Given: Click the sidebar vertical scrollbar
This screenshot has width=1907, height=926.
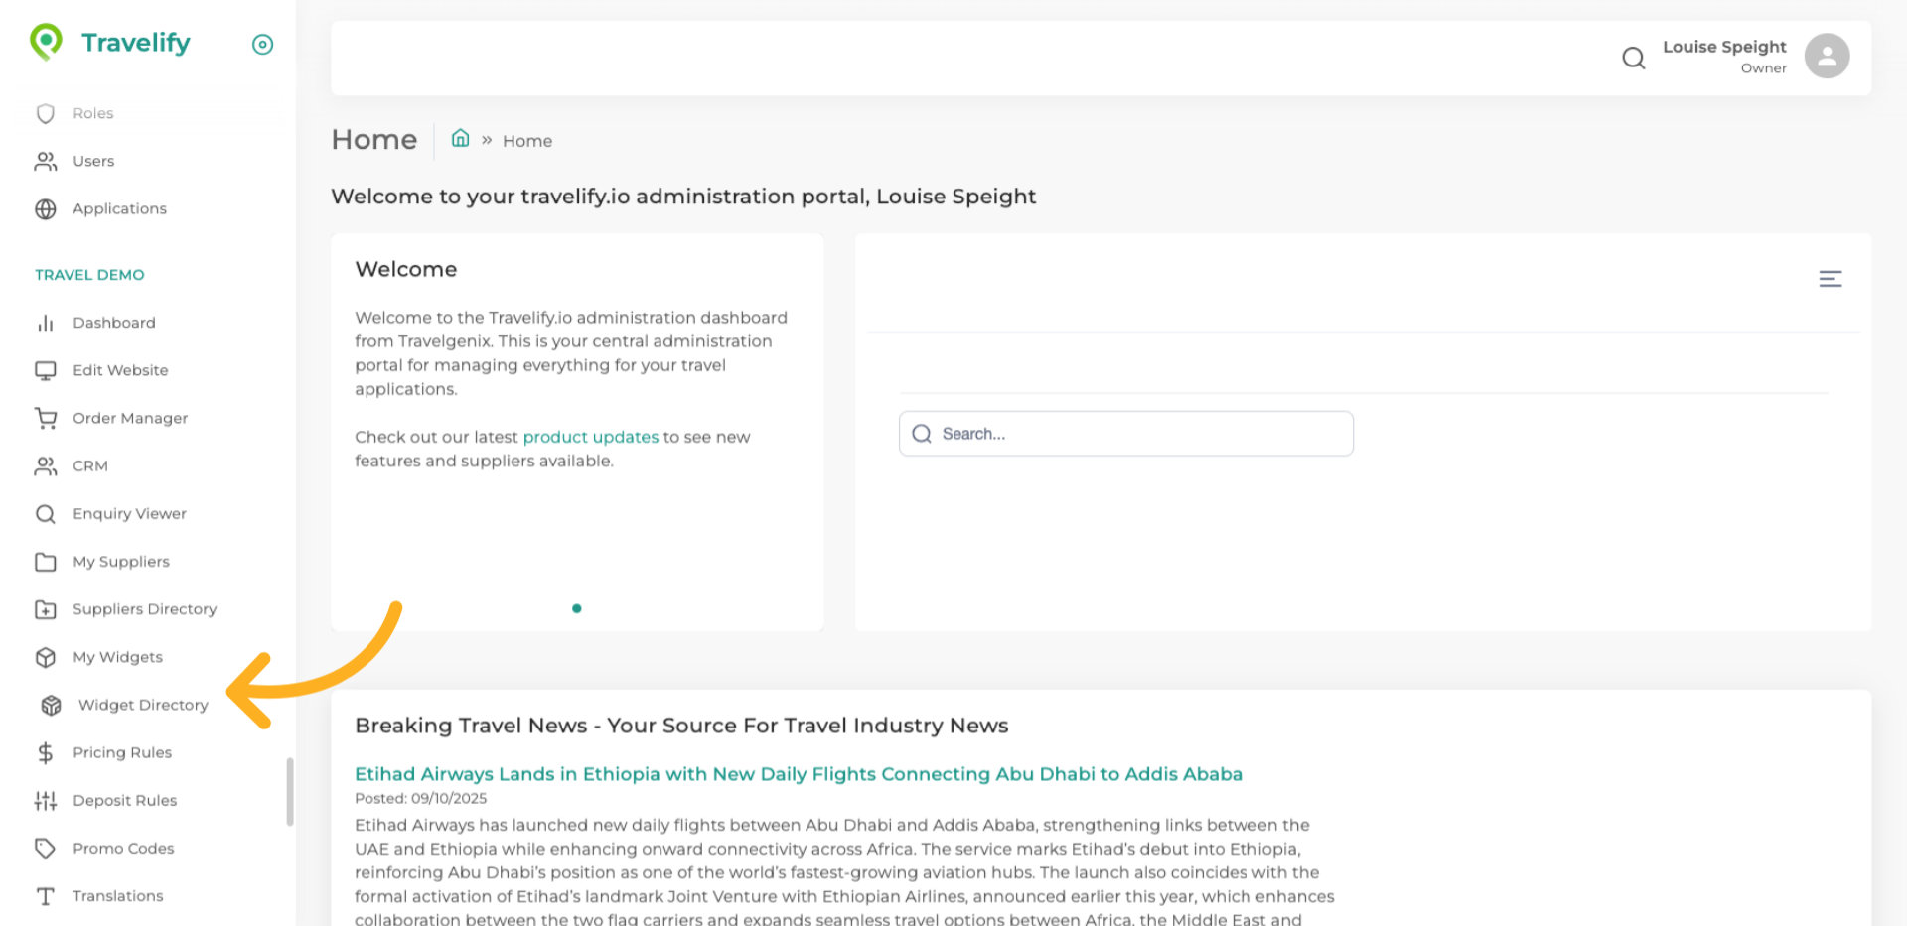Looking at the screenshot, I should (x=289, y=791).
